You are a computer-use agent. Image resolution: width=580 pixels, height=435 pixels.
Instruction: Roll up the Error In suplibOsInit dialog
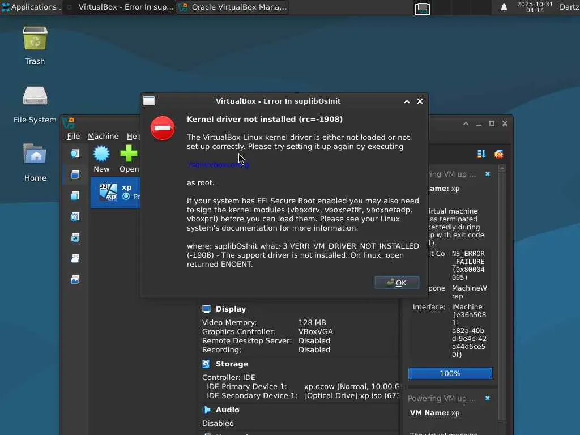click(x=407, y=101)
